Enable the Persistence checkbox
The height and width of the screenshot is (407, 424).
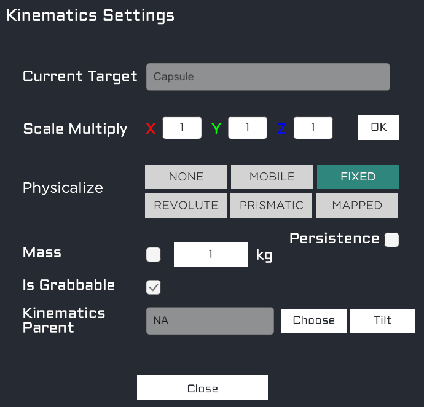pos(391,240)
